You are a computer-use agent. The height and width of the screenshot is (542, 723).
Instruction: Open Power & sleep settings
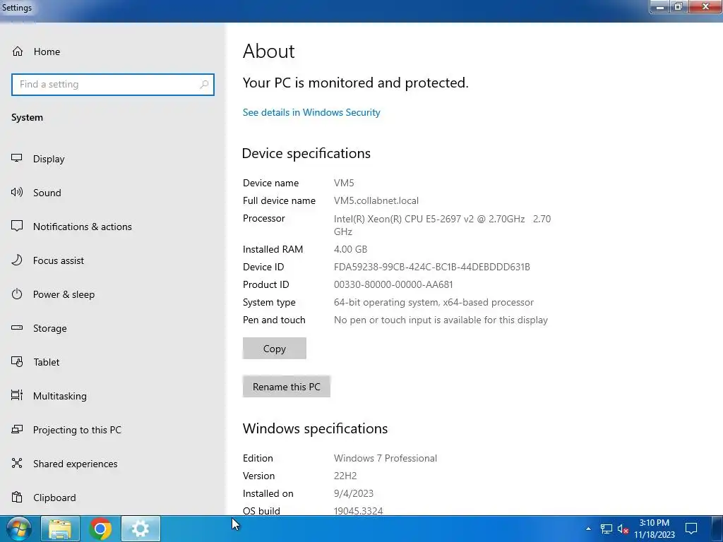[x=64, y=294]
